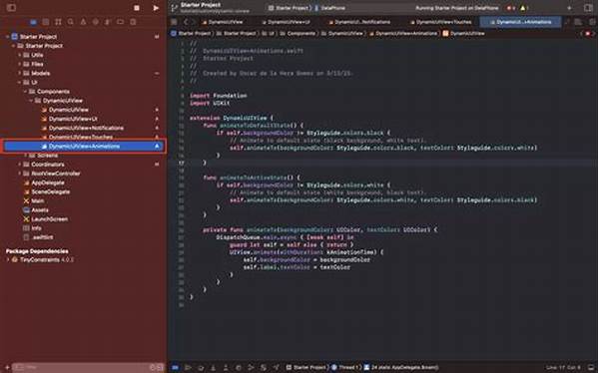599x373 pixels.
Task: Open the Starter Project scheme selector
Action: click(x=290, y=8)
